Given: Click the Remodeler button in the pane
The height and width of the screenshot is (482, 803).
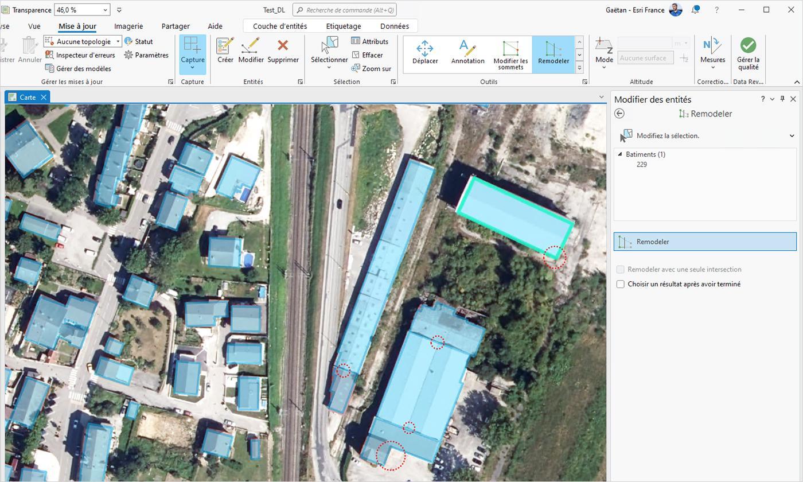Looking at the screenshot, I should click(705, 242).
